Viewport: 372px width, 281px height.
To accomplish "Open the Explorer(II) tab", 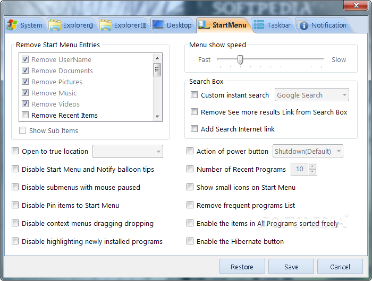I will coord(123,25).
